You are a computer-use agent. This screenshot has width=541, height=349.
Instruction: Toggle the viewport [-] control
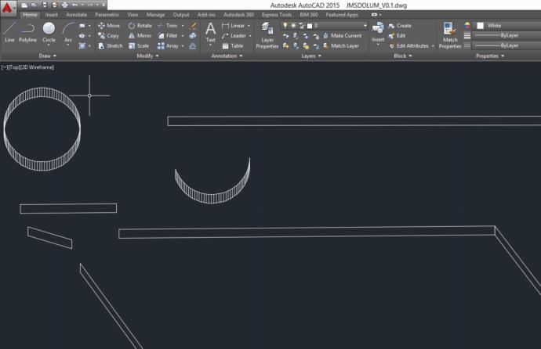(x=5, y=67)
